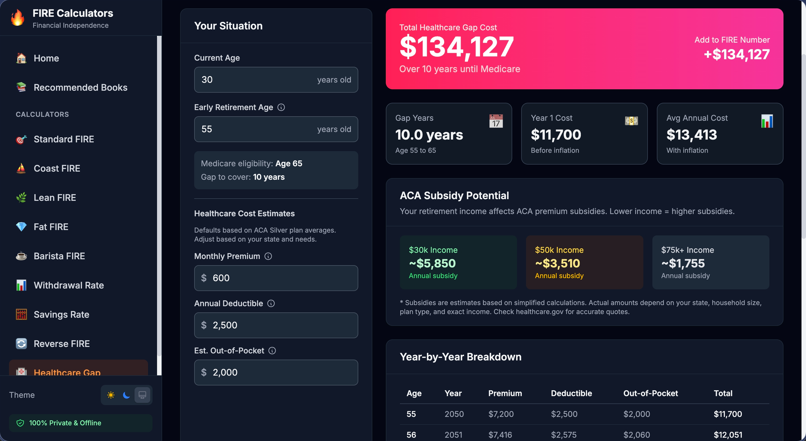Image resolution: width=806 pixels, height=441 pixels.
Task: Switch theme to dark mode
Action: click(x=126, y=395)
